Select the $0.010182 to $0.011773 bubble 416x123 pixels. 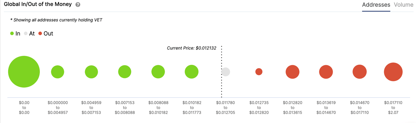(192, 72)
